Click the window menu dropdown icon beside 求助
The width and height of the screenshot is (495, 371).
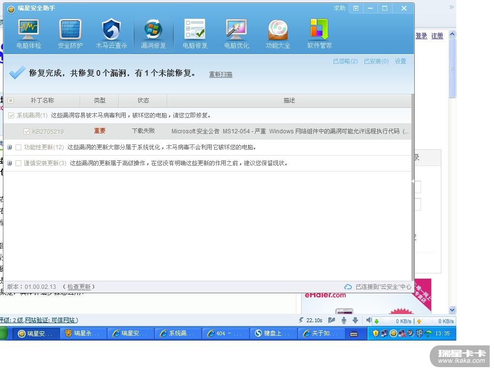[x=356, y=8]
